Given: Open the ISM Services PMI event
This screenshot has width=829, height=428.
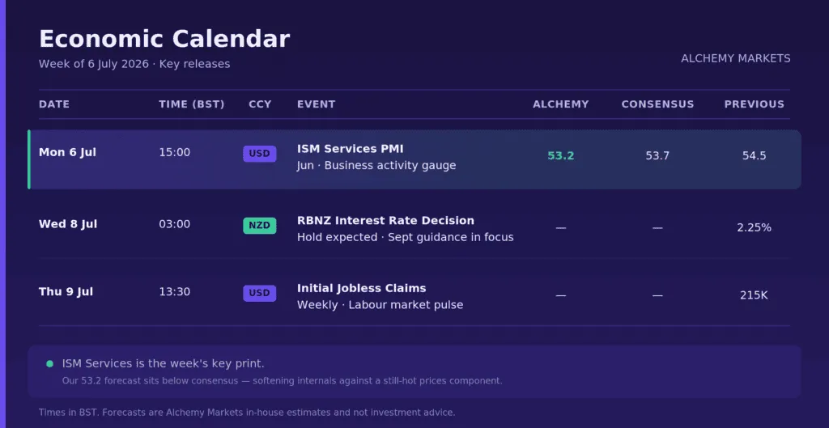Looking at the screenshot, I should [x=350, y=149].
